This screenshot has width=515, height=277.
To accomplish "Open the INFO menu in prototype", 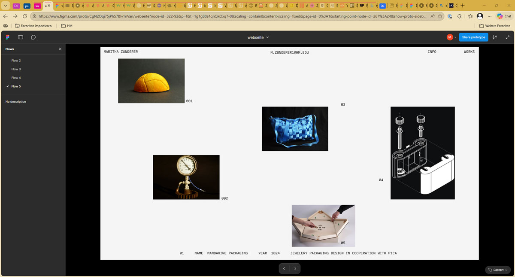I will click(432, 52).
